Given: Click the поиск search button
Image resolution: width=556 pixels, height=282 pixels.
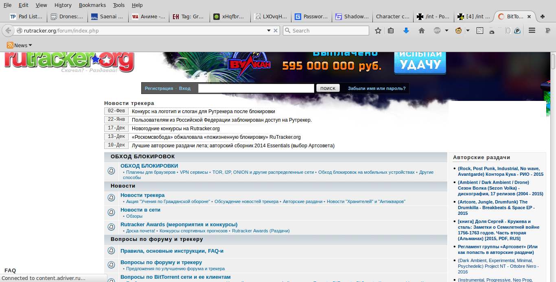Looking at the screenshot, I should point(328,88).
